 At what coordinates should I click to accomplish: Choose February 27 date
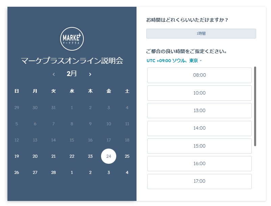pos(35,173)
